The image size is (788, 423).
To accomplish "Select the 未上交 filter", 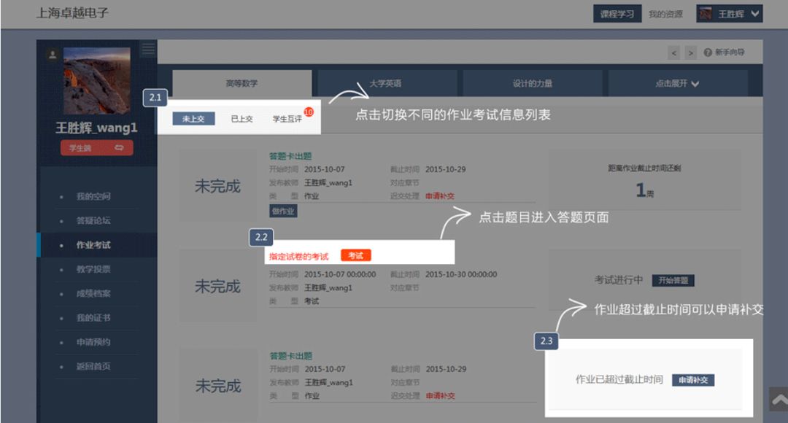I will point(193,119).
